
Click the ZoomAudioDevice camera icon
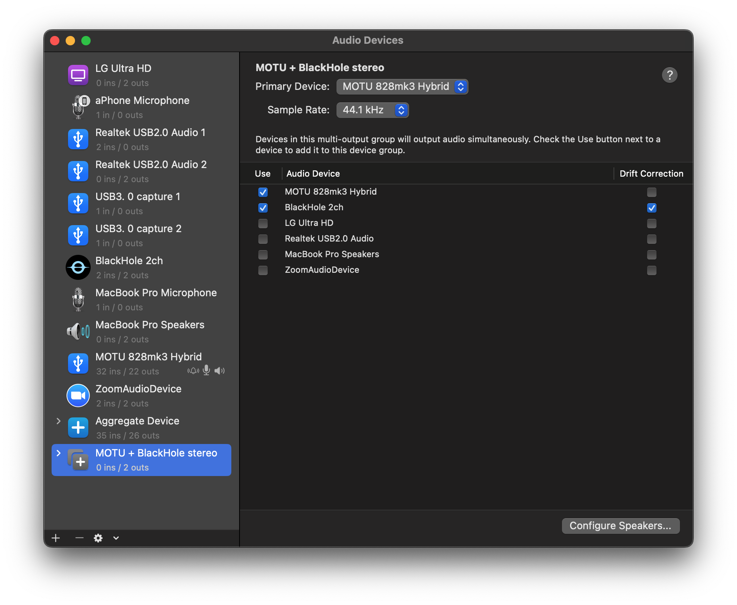[x=78, y=396]
